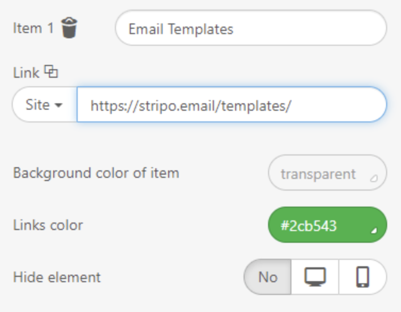This screenshot has height=312, width=401.
Task: Open the #2cb543 links color picker
Action: [328, 225]
